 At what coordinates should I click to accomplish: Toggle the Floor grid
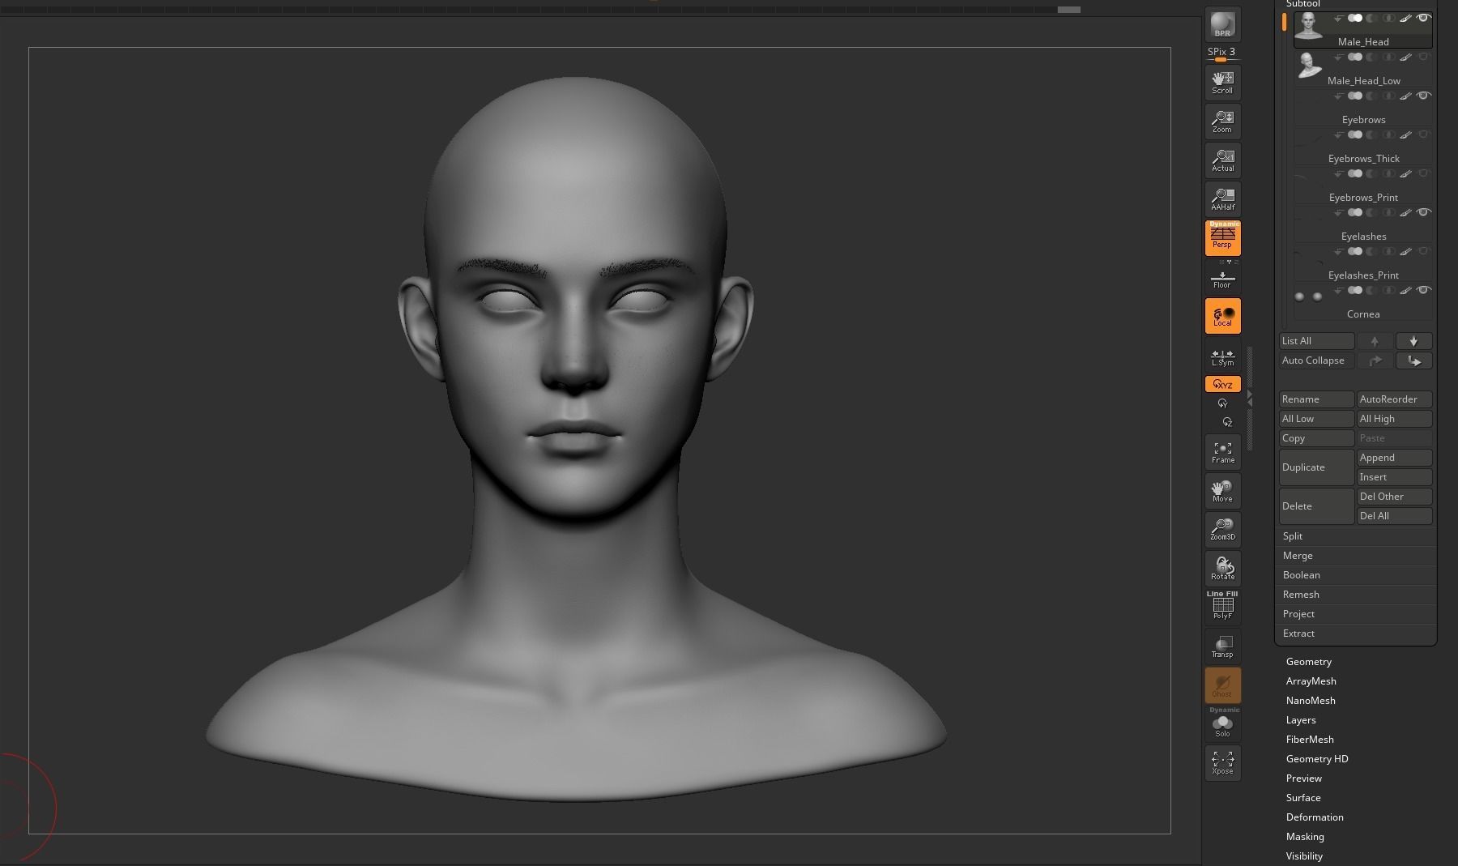coord(1222,280)
